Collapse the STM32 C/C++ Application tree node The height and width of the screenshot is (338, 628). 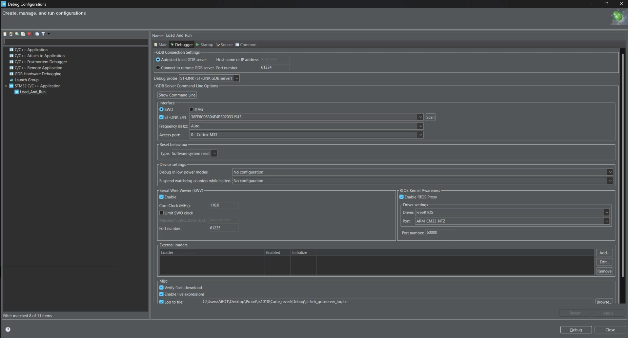pos(6,86)
